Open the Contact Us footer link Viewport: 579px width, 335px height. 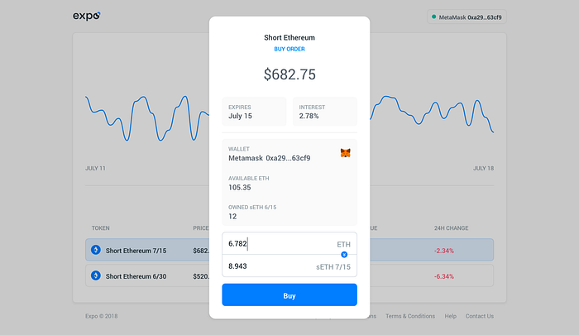(479, 316)
